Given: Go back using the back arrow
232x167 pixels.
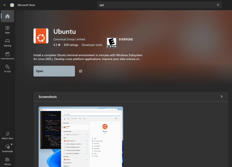Looking at the screenshot, I should tap(5, 5).
